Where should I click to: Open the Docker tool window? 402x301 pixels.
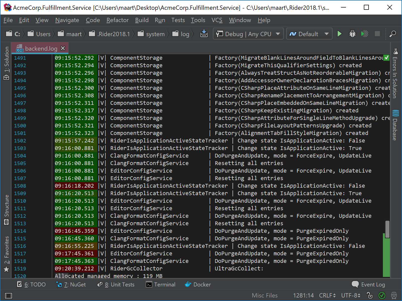click(198, 284)
